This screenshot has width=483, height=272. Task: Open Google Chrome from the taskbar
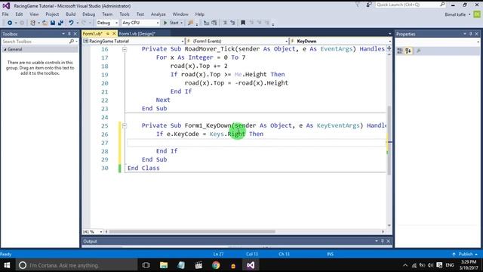(x=216, y=265)
